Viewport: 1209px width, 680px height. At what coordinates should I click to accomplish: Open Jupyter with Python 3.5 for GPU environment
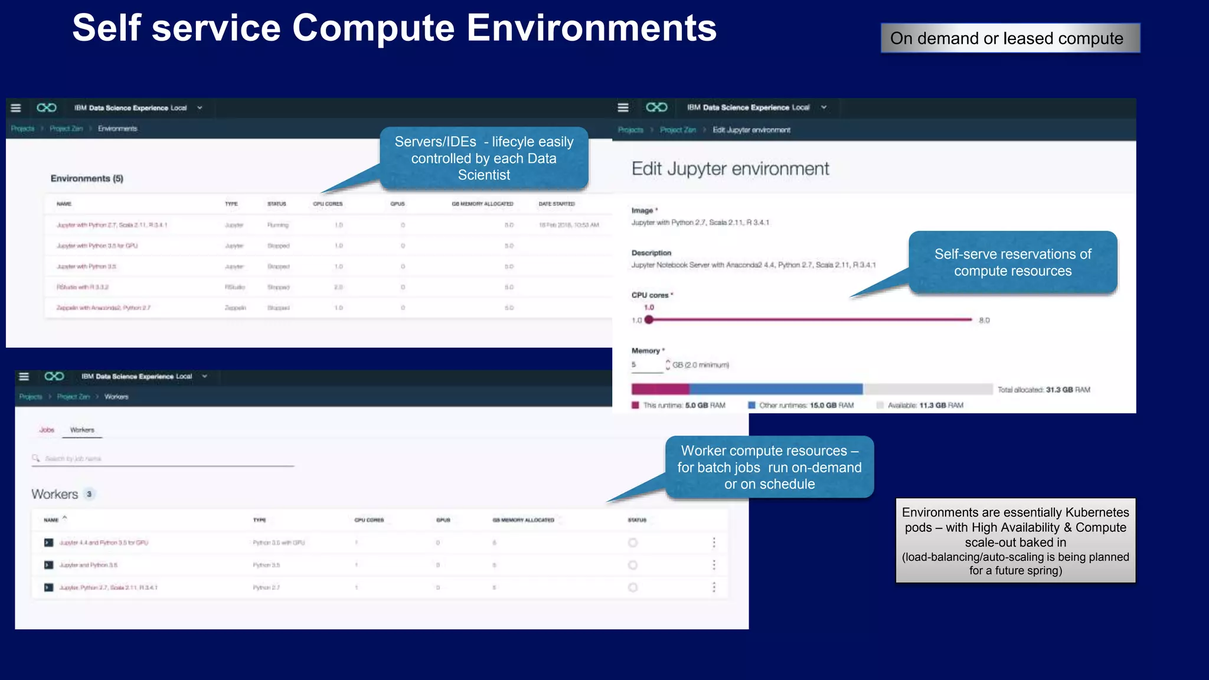97,246
